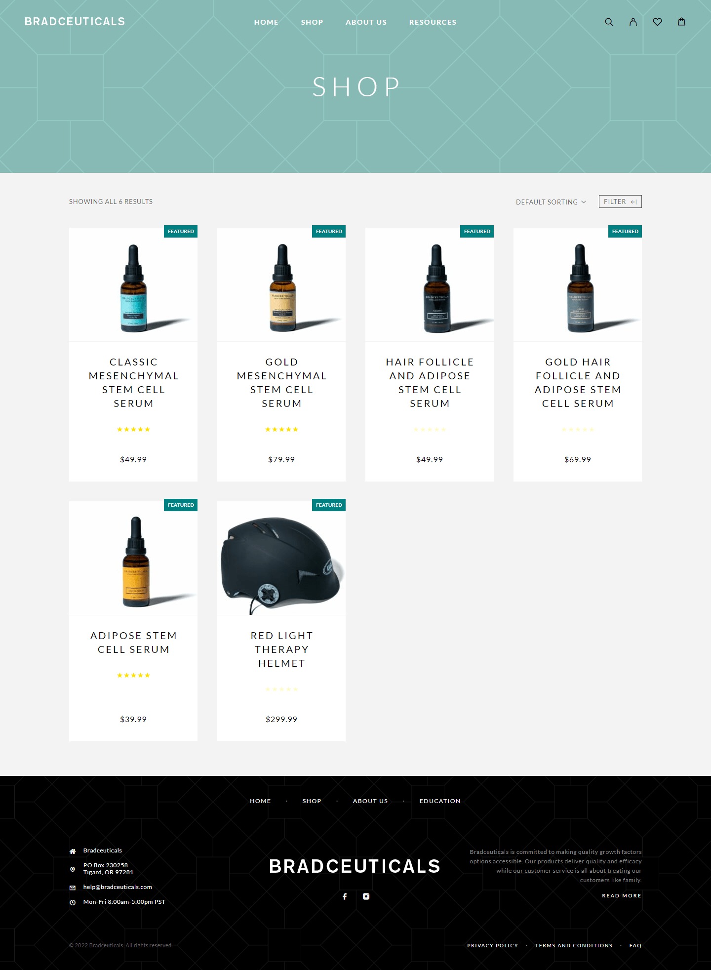The height and width of the screenshot is (970, 711).
Task: Click the Read More link in footer
Action: pos(621,895)
